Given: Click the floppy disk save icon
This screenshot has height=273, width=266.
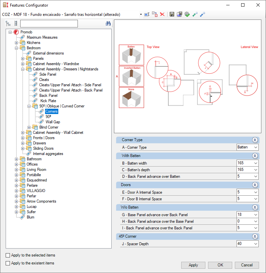Looking at the screenshot, I should click(x=172, y=14).
